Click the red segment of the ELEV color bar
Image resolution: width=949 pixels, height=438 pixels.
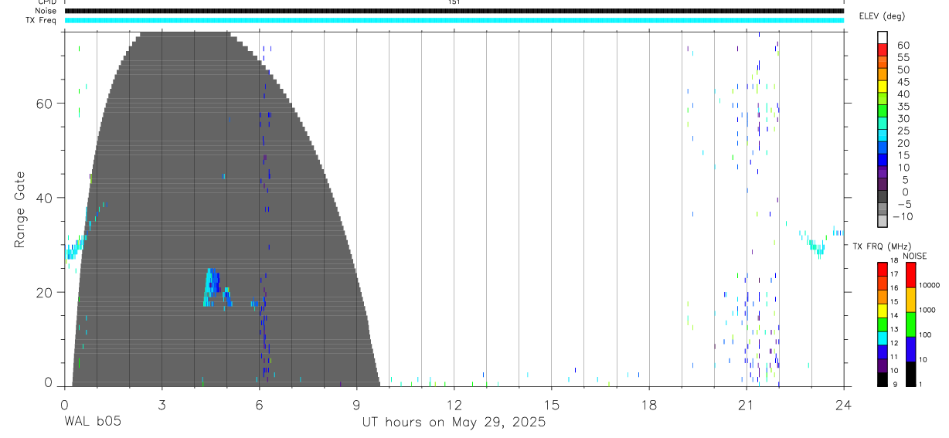(x=883, y=50)
